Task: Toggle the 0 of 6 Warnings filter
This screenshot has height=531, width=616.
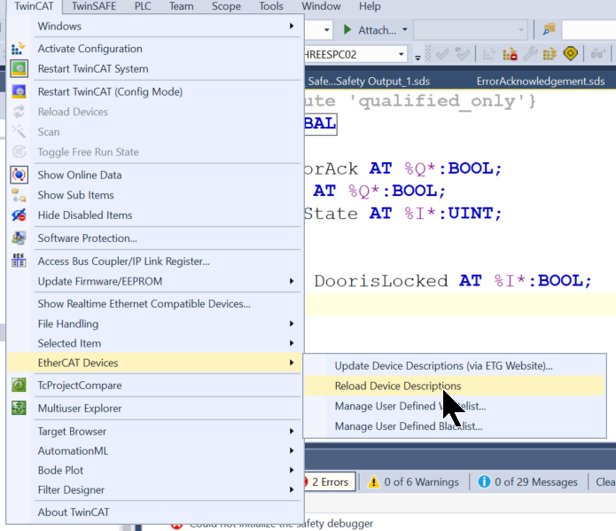Action: pos(413,482)
